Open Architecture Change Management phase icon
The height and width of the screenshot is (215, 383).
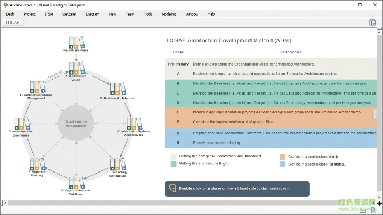37,87
